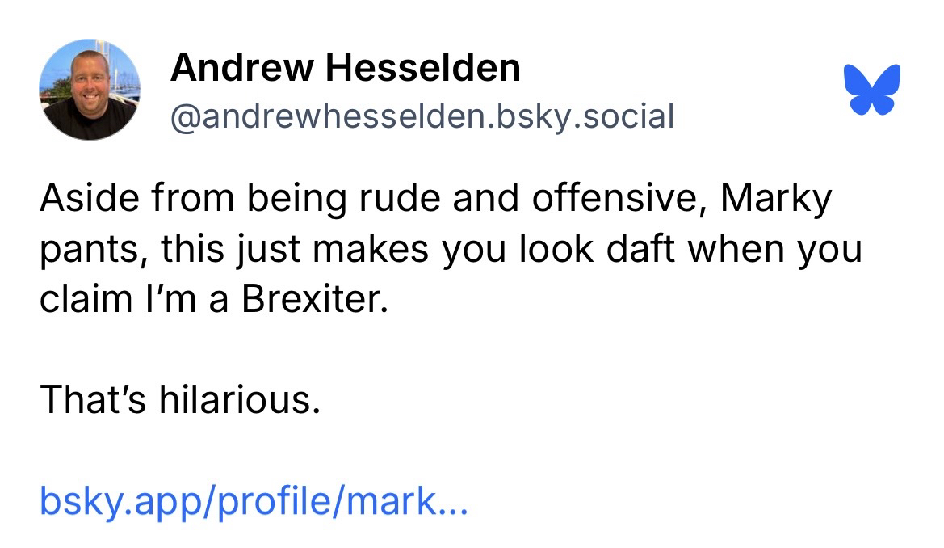Open the @andrewhesselden.bsky.social handle

[x=422, y=116]
